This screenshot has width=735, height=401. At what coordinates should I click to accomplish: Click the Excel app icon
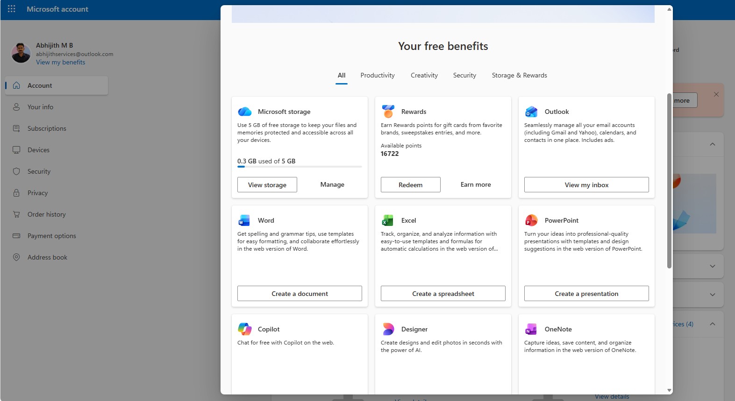click(x=388, y=220)
